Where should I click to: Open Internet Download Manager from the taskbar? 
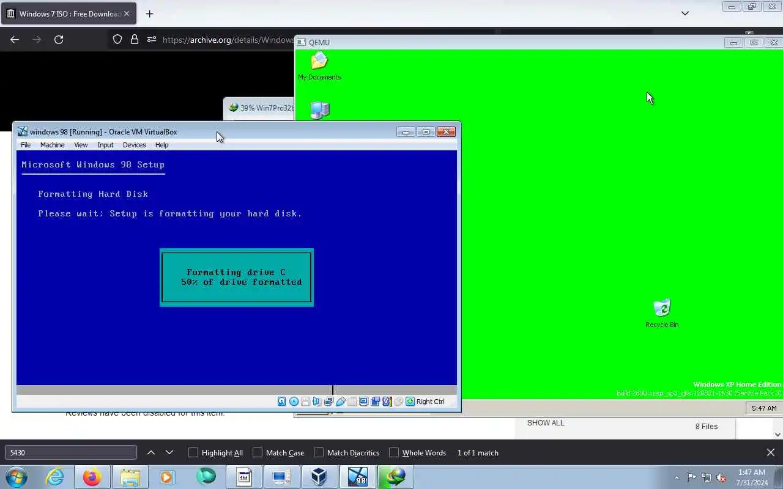coord(395,477)
